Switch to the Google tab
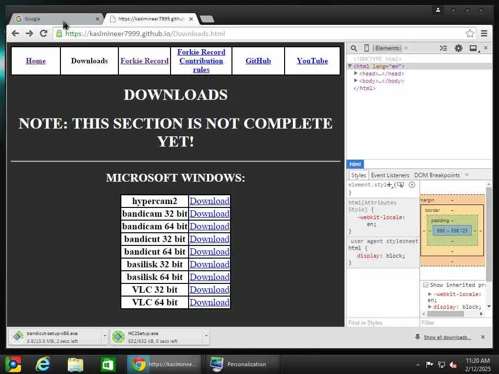This screenshot has height=374, width=499. pyautogui.click(x=56, y=19)
